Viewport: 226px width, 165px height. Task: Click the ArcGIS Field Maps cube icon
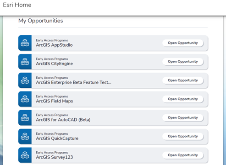tap(25, 99)
